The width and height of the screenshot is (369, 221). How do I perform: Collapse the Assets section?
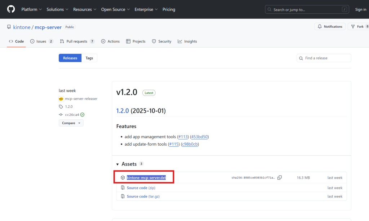click(118, 164)
